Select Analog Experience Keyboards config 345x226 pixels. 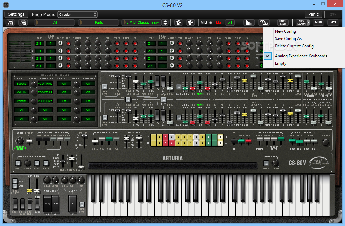pos(301,56)
